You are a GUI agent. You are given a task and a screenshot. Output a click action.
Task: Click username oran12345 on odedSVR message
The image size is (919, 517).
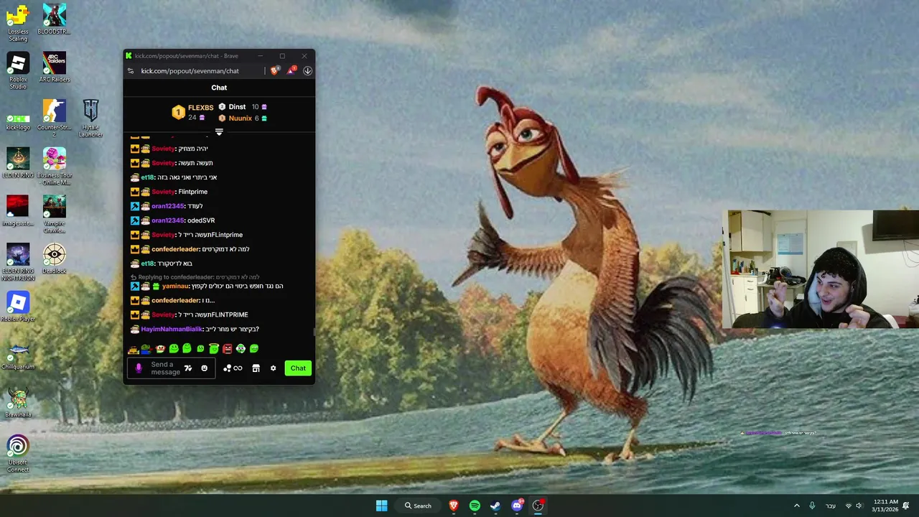[x=168, y=220]
